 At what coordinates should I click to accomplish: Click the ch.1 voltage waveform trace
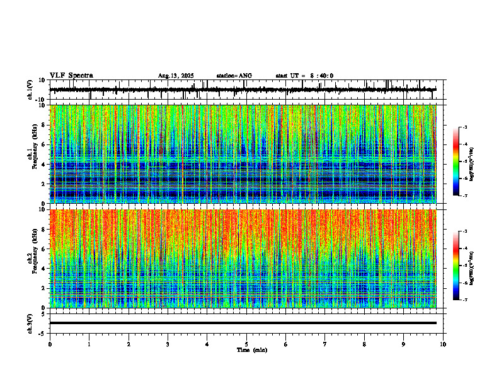[243, 90]
